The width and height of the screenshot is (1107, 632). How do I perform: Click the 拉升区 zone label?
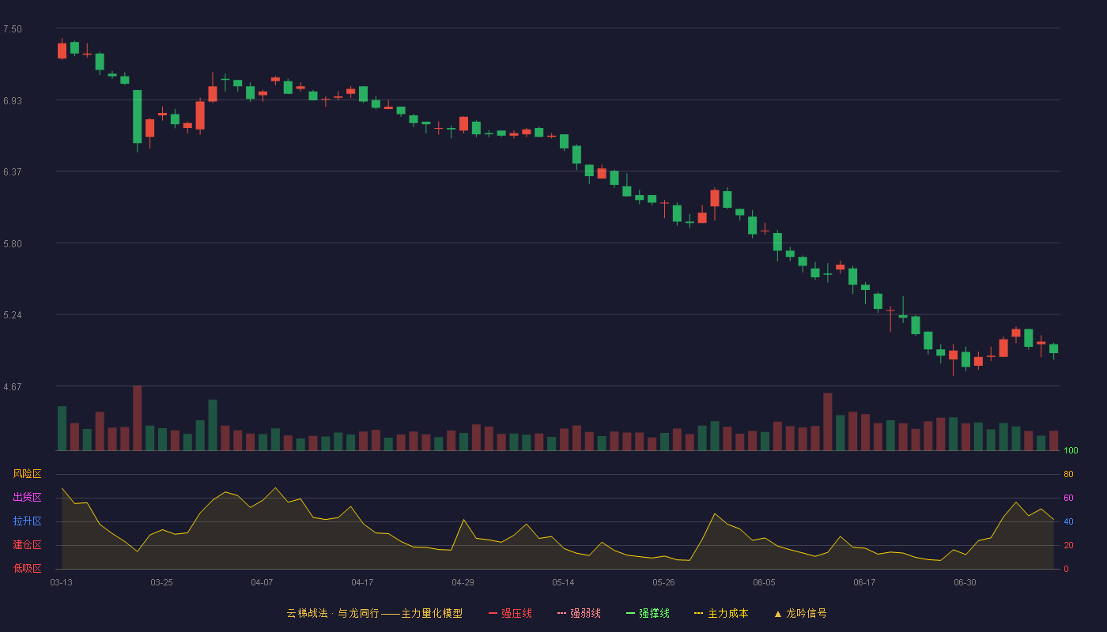[27, 521]
